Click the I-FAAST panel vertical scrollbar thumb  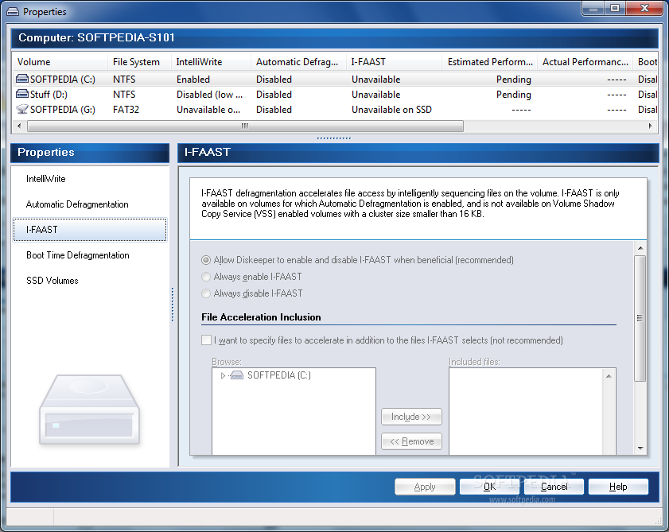tap(640, 318)
